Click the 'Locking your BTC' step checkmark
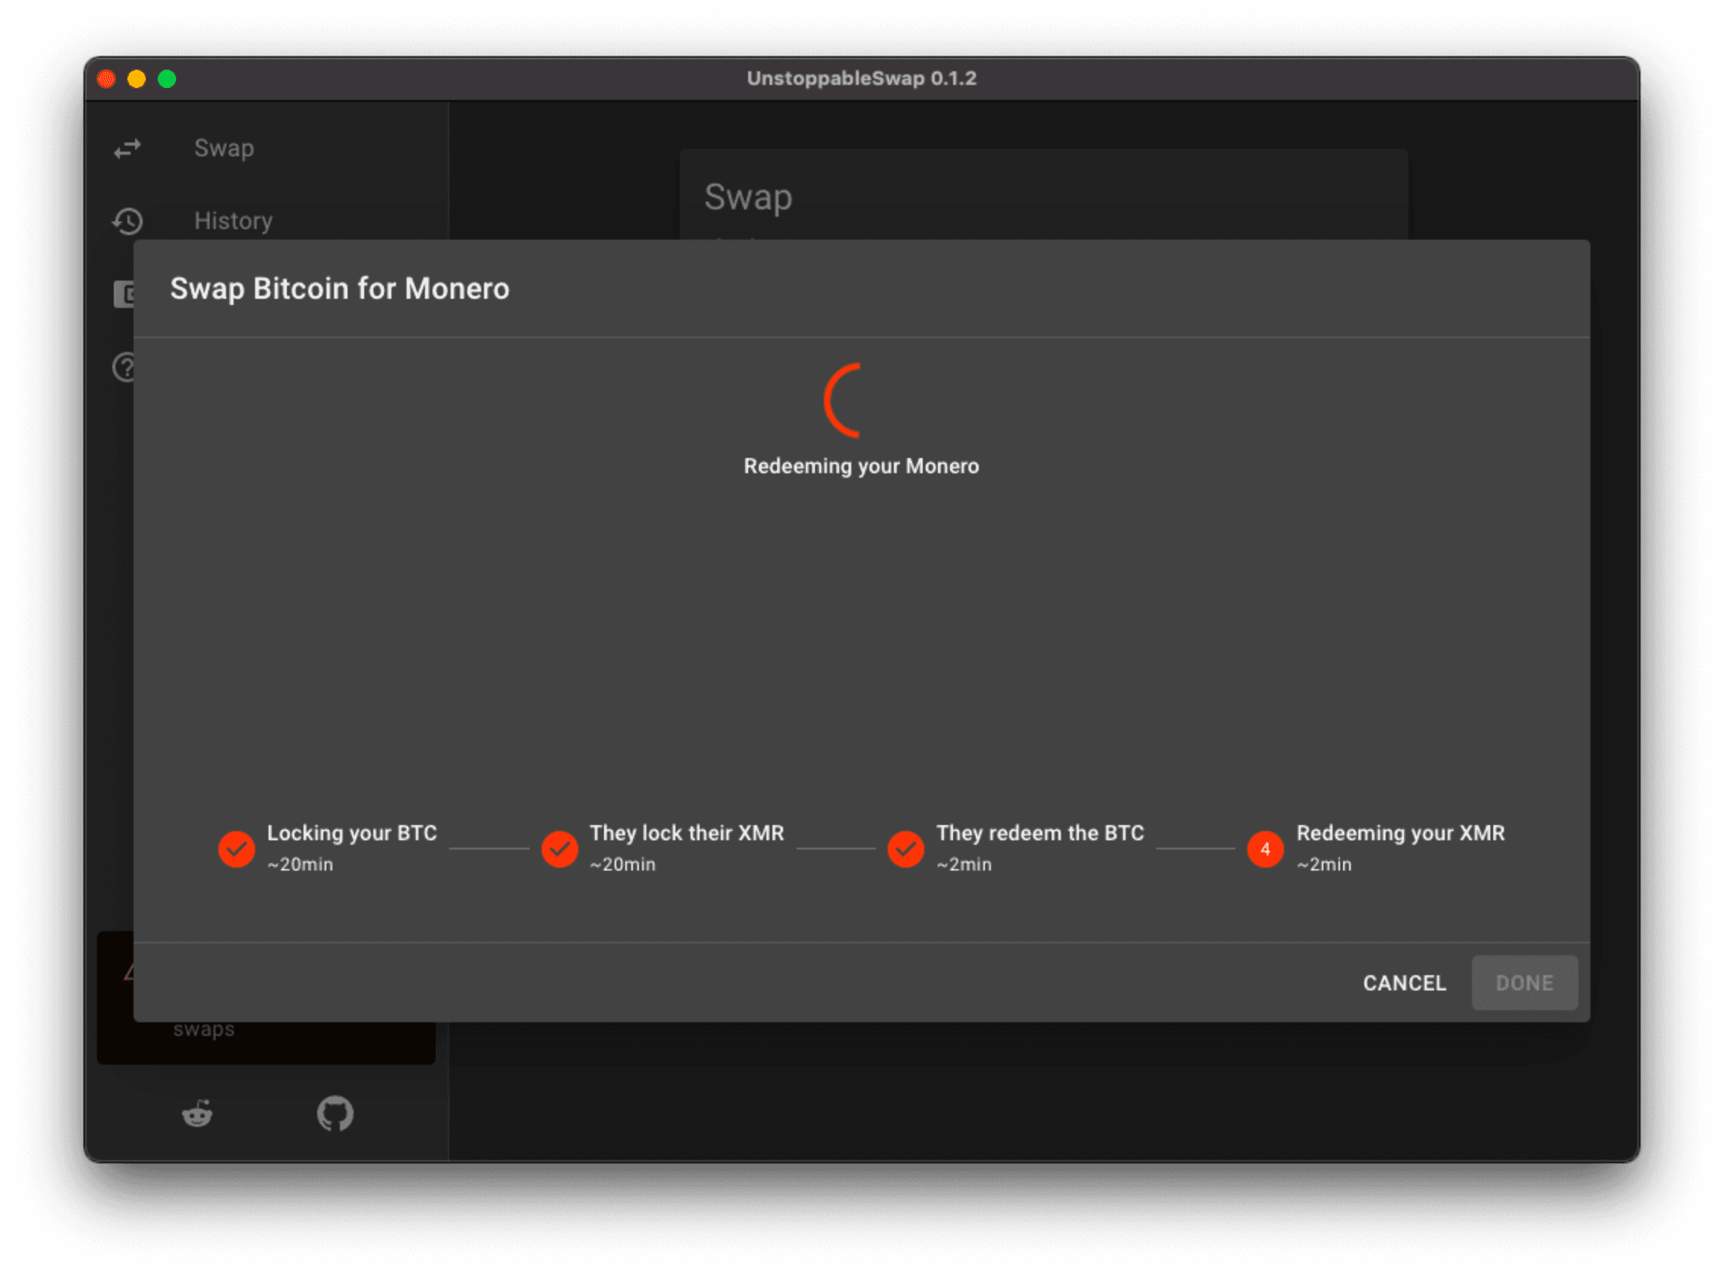 pyautogui.click(x=237, y=849)
